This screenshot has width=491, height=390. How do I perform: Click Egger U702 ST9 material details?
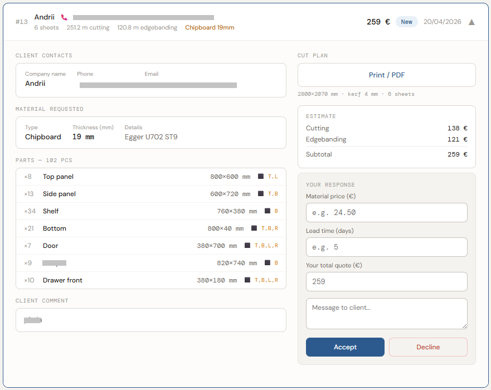pos(151,137)
